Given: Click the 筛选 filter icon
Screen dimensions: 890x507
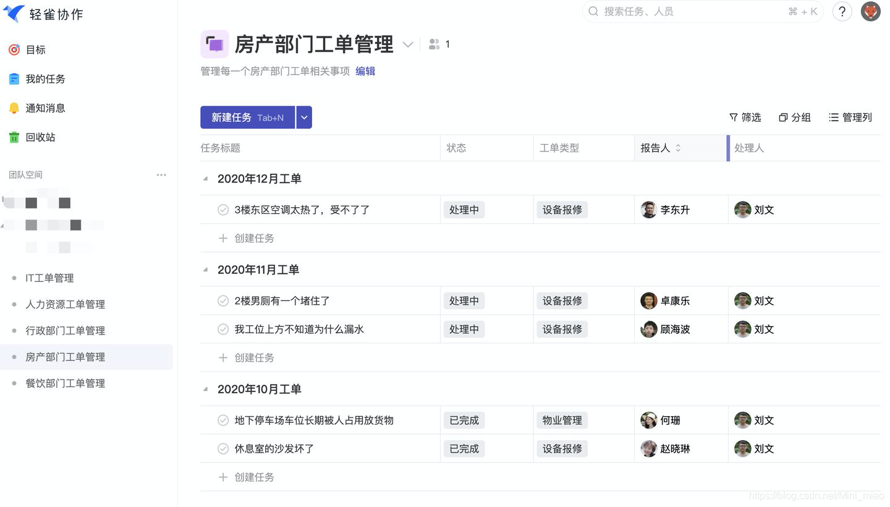Looking at the screenshot, I should [745, 117].
